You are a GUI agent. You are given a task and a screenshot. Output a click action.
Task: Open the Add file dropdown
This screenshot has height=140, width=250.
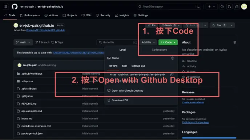click(148, 42)
